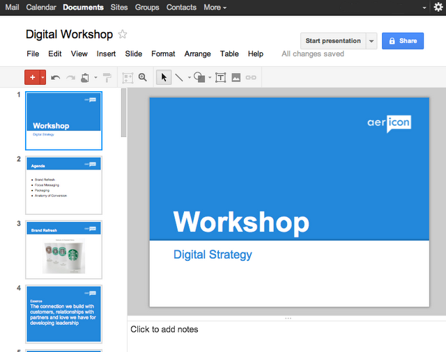
Task: Click the Undo arrow icon
Action: (x=56, y=77)
